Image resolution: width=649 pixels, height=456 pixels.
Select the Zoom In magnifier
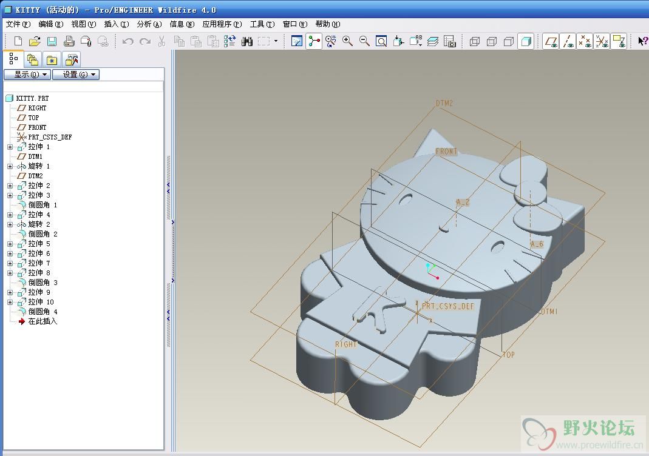[347, 41]
